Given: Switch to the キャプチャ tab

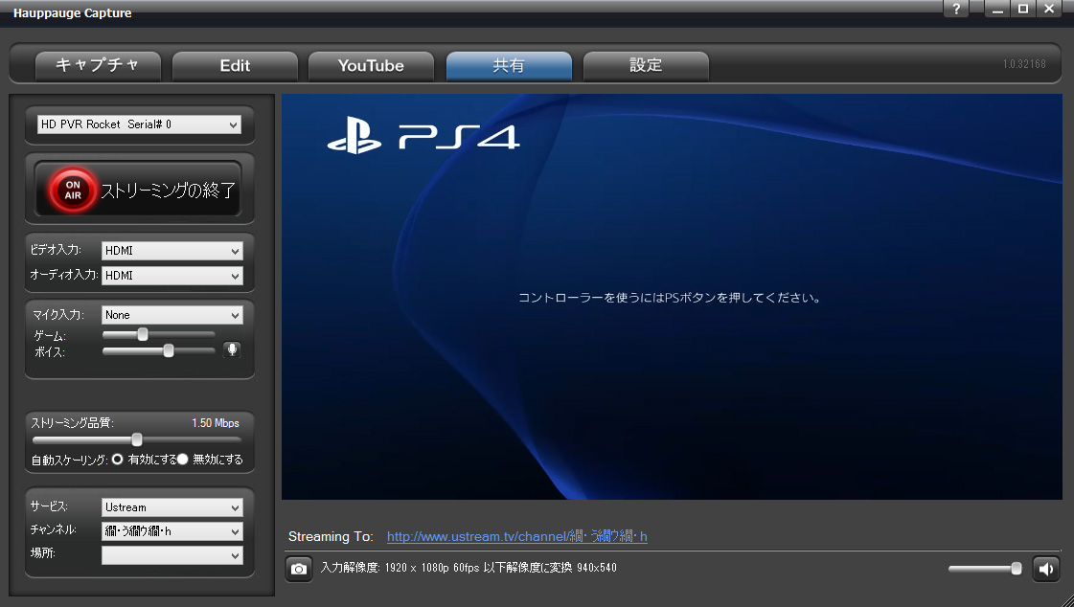Looking at the screenshot, I should tap(98, 66).
